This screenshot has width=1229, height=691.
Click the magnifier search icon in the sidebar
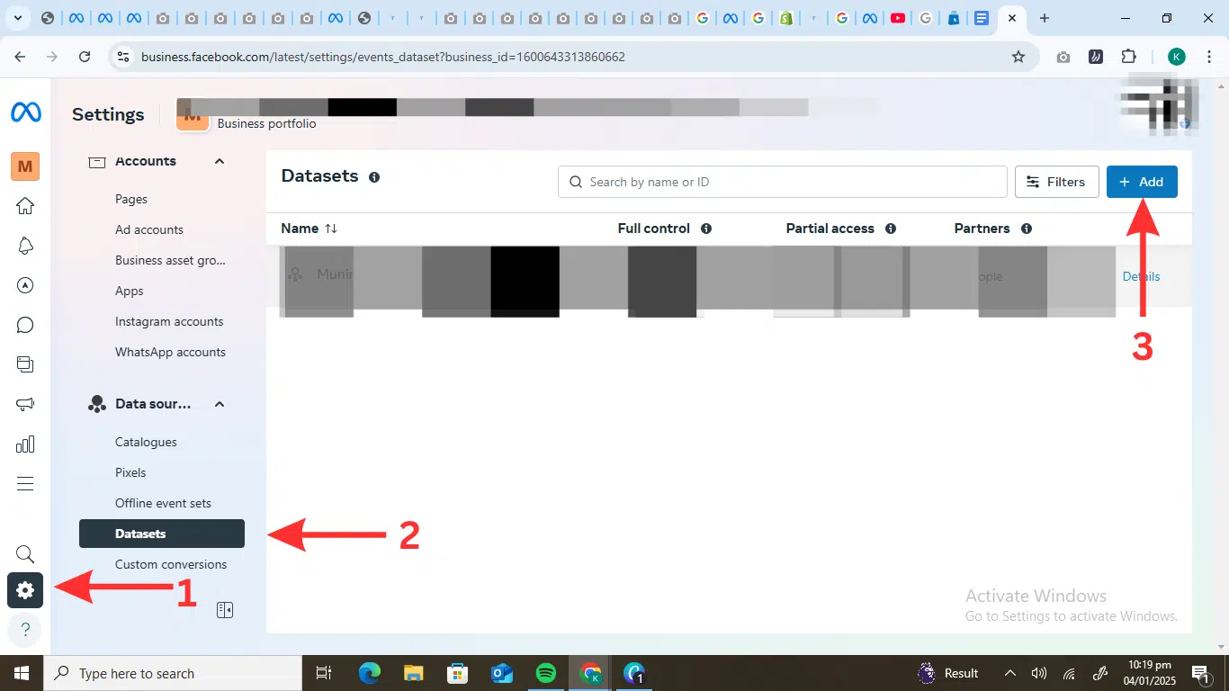point(25,554)
